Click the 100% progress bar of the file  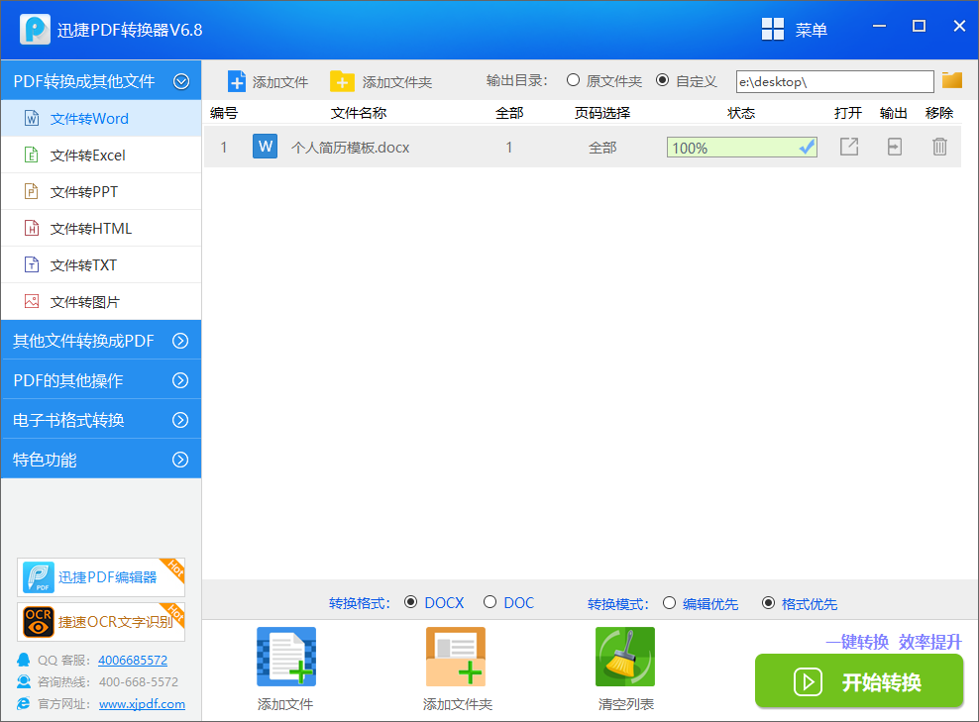(x=741, y=146)
